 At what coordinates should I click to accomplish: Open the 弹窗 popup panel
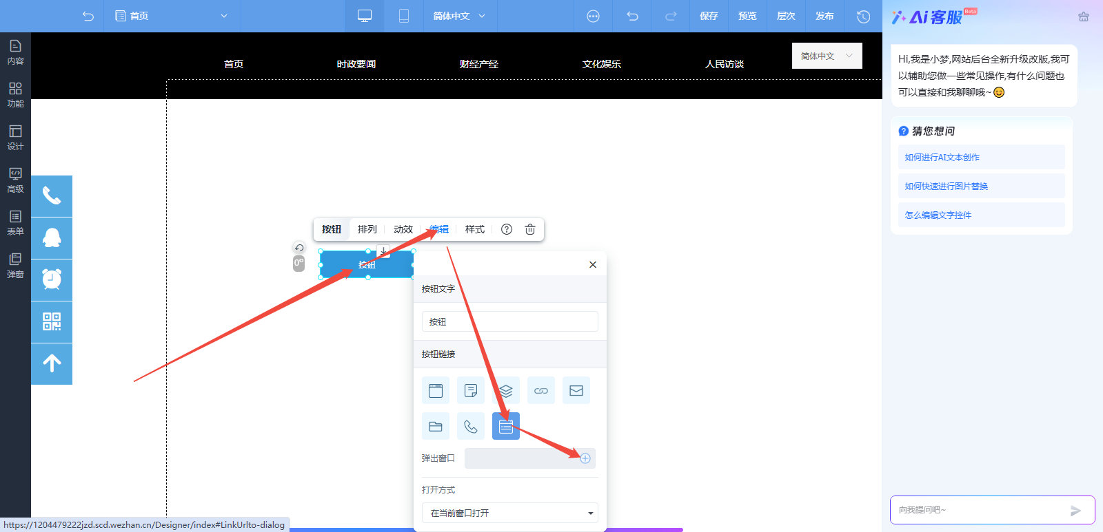[15, 266]
